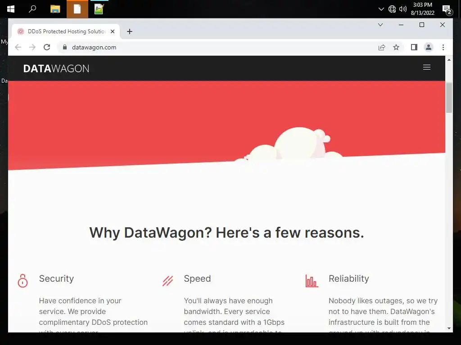Expand the tab search chevron
Viewport: 461px width, 345px height.
(x=380, y=25)
